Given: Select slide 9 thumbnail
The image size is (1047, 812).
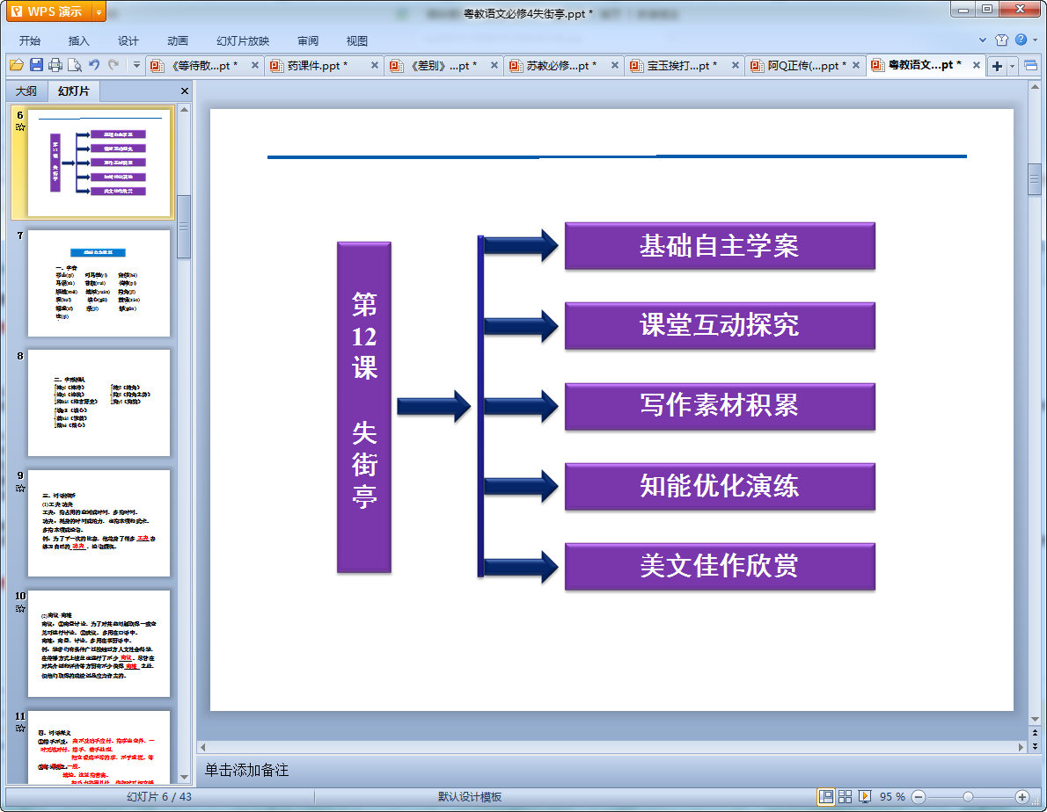Looking at the screenshot, I should coord(99,524).
